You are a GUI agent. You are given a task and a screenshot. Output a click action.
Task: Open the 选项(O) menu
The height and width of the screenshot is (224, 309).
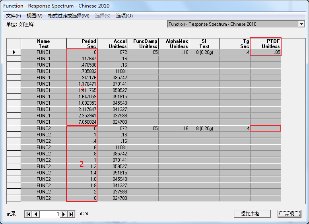(x=124, y=16)
